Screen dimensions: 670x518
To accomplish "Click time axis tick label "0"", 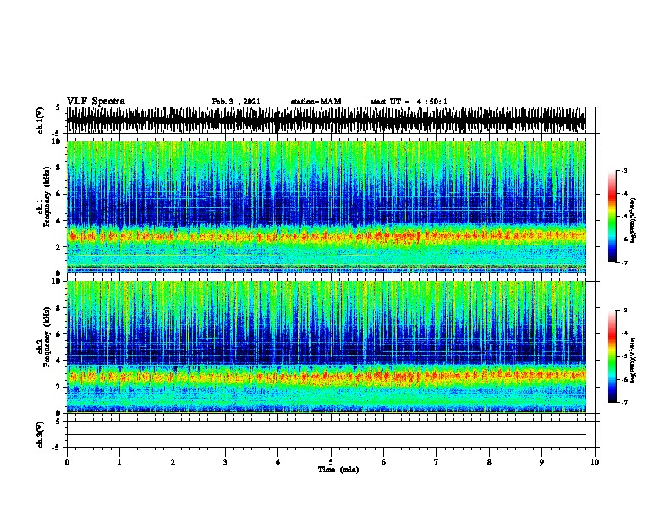I will tap(67, 462).
